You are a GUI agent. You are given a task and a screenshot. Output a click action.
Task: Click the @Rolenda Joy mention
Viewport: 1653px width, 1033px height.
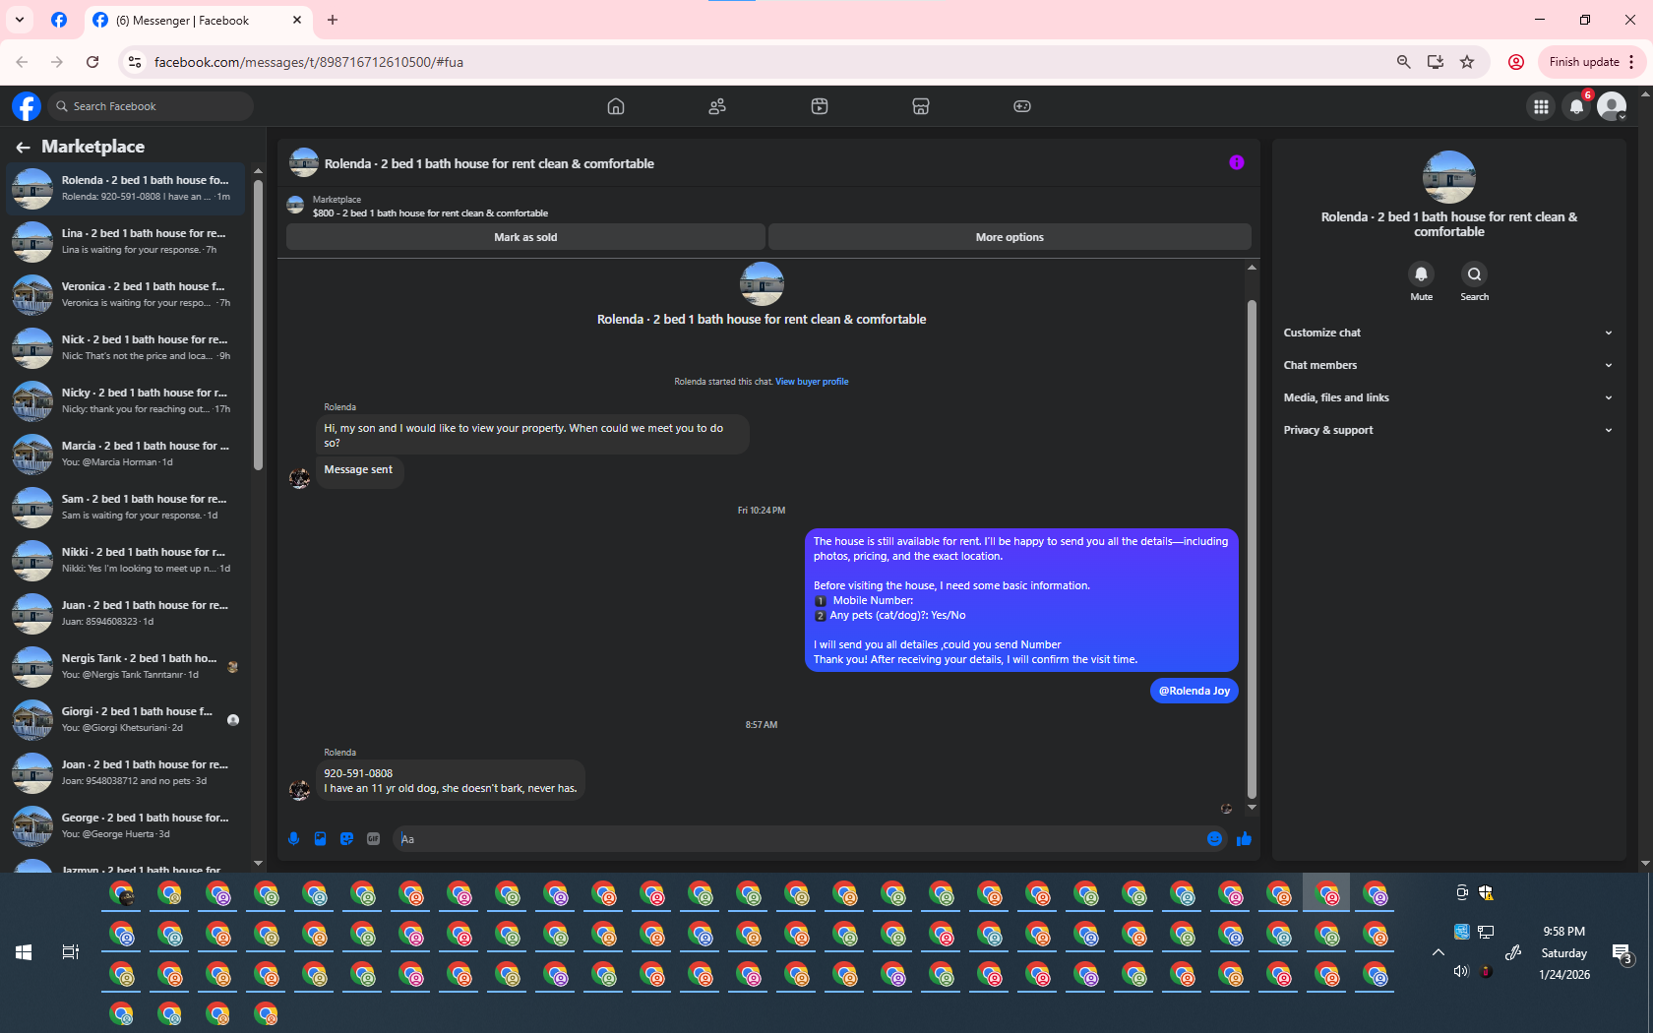pos(1194,691)
